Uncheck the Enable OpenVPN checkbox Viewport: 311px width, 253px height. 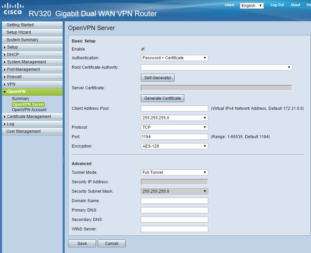[x=143, y=49]
